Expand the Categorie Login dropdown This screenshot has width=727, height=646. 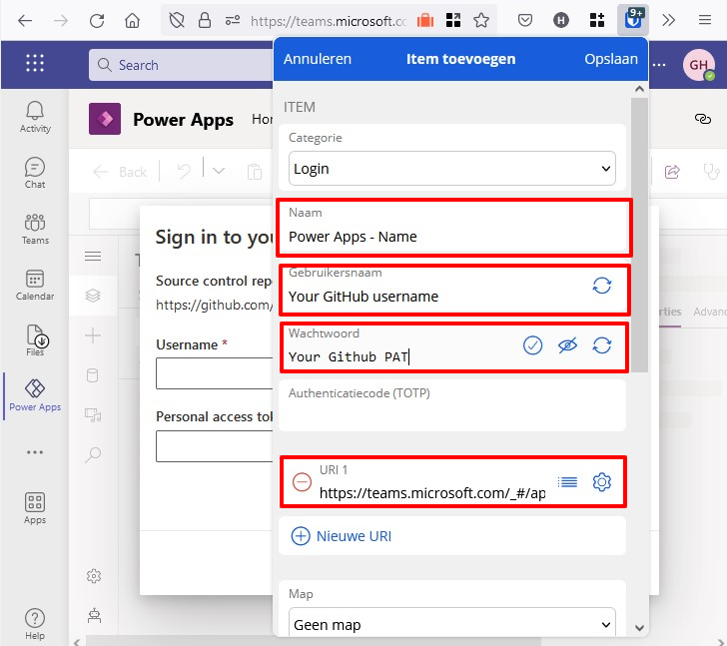click(452, 169)
